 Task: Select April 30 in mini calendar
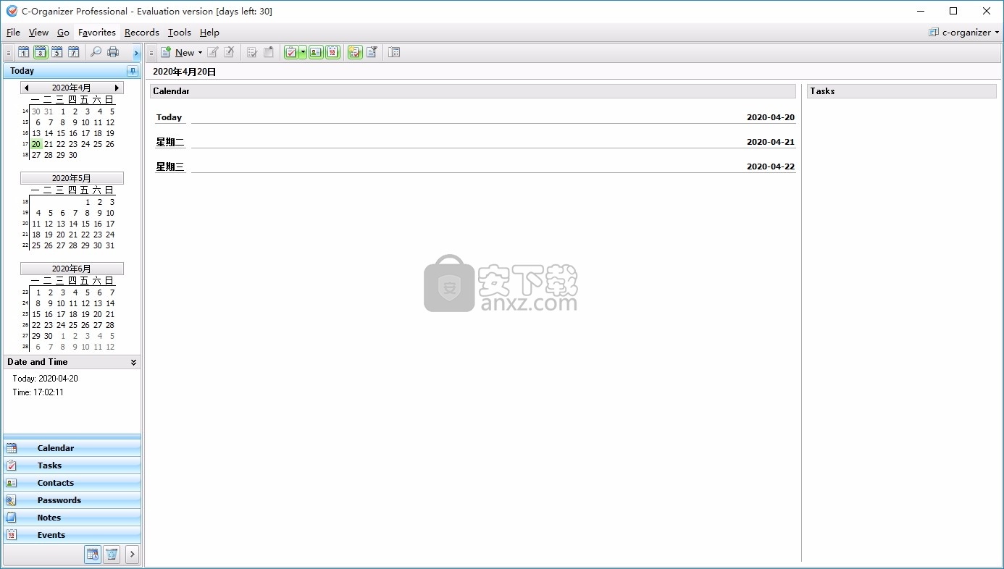click(73, 155)
